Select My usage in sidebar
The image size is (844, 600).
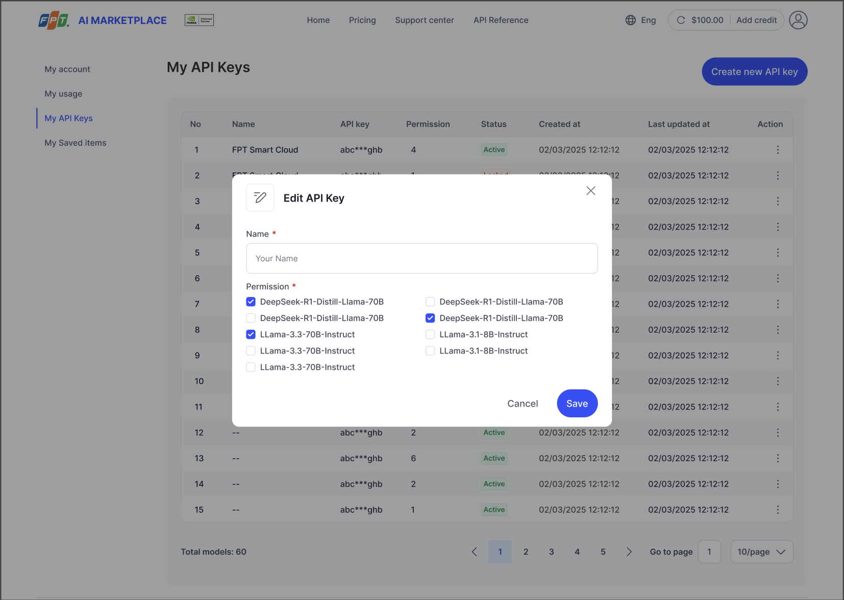click(63, 94)
